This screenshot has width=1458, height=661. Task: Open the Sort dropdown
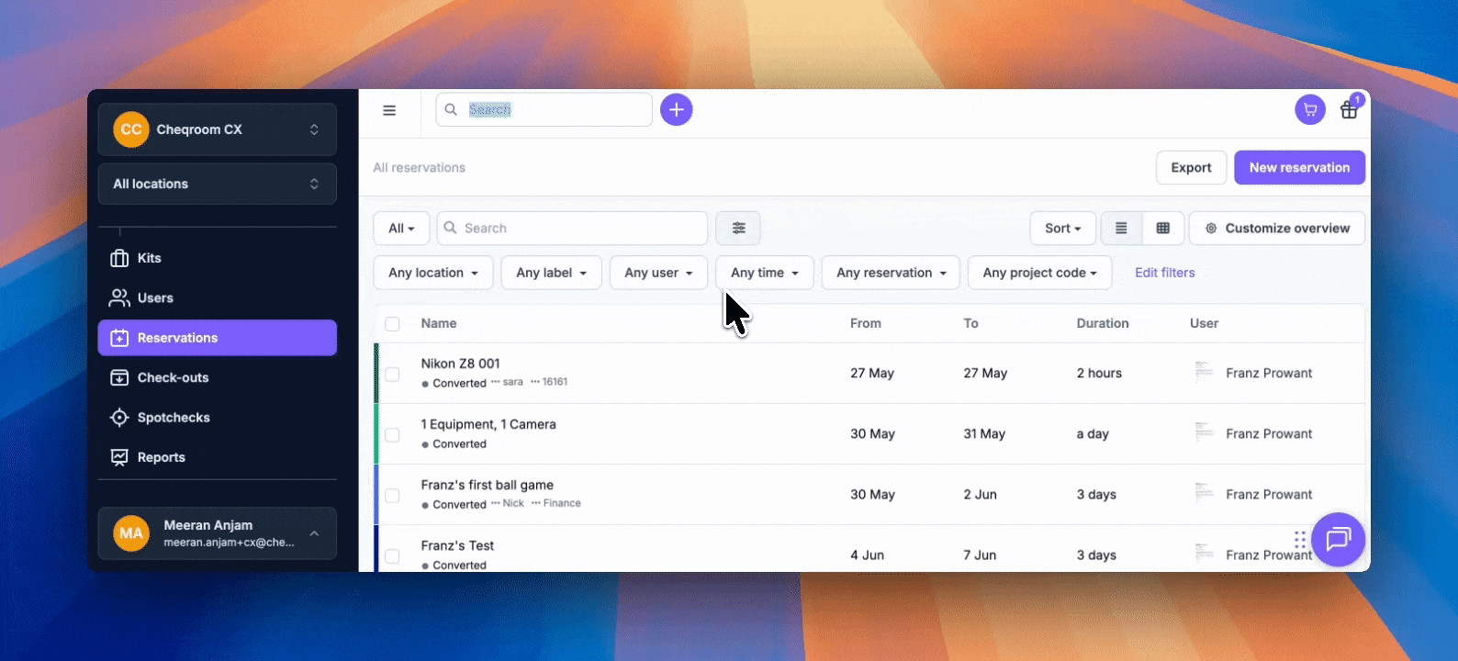pyautogui.click(x=1062, y=229)
